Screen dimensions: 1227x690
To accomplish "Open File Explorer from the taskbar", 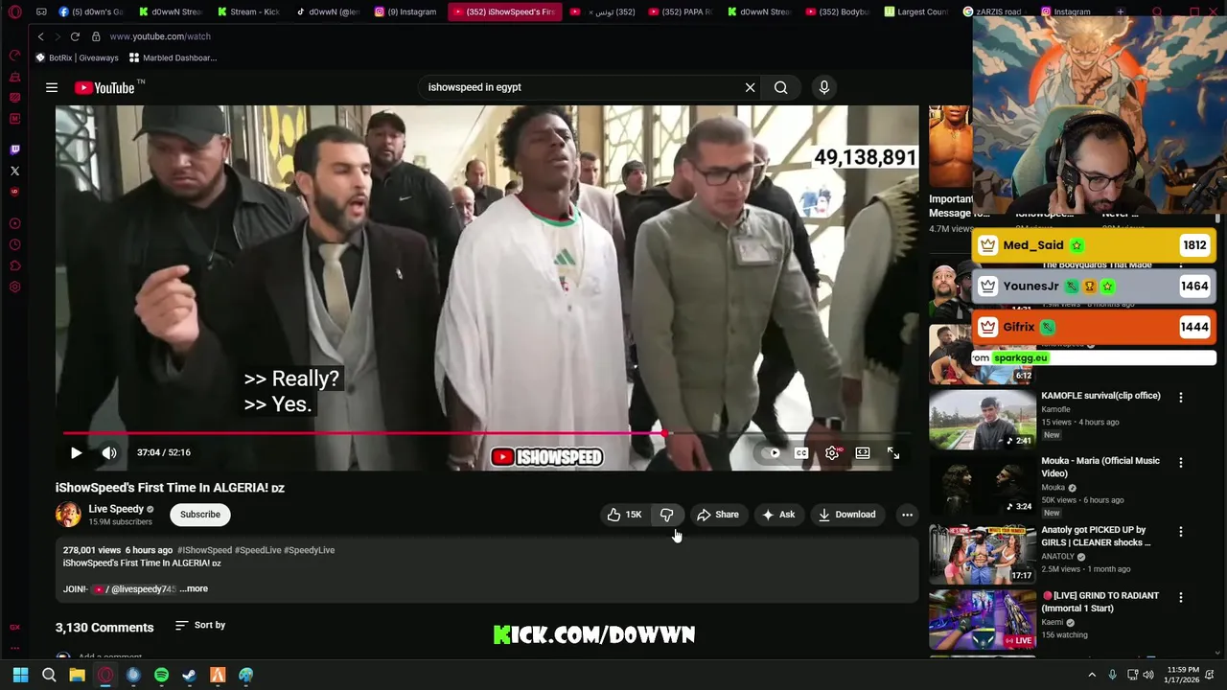I will click(x=77, y=675).
